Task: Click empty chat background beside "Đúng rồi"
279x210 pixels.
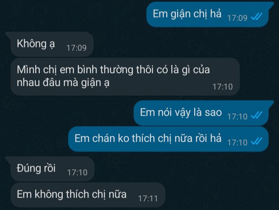Action: tap(178, 169)
